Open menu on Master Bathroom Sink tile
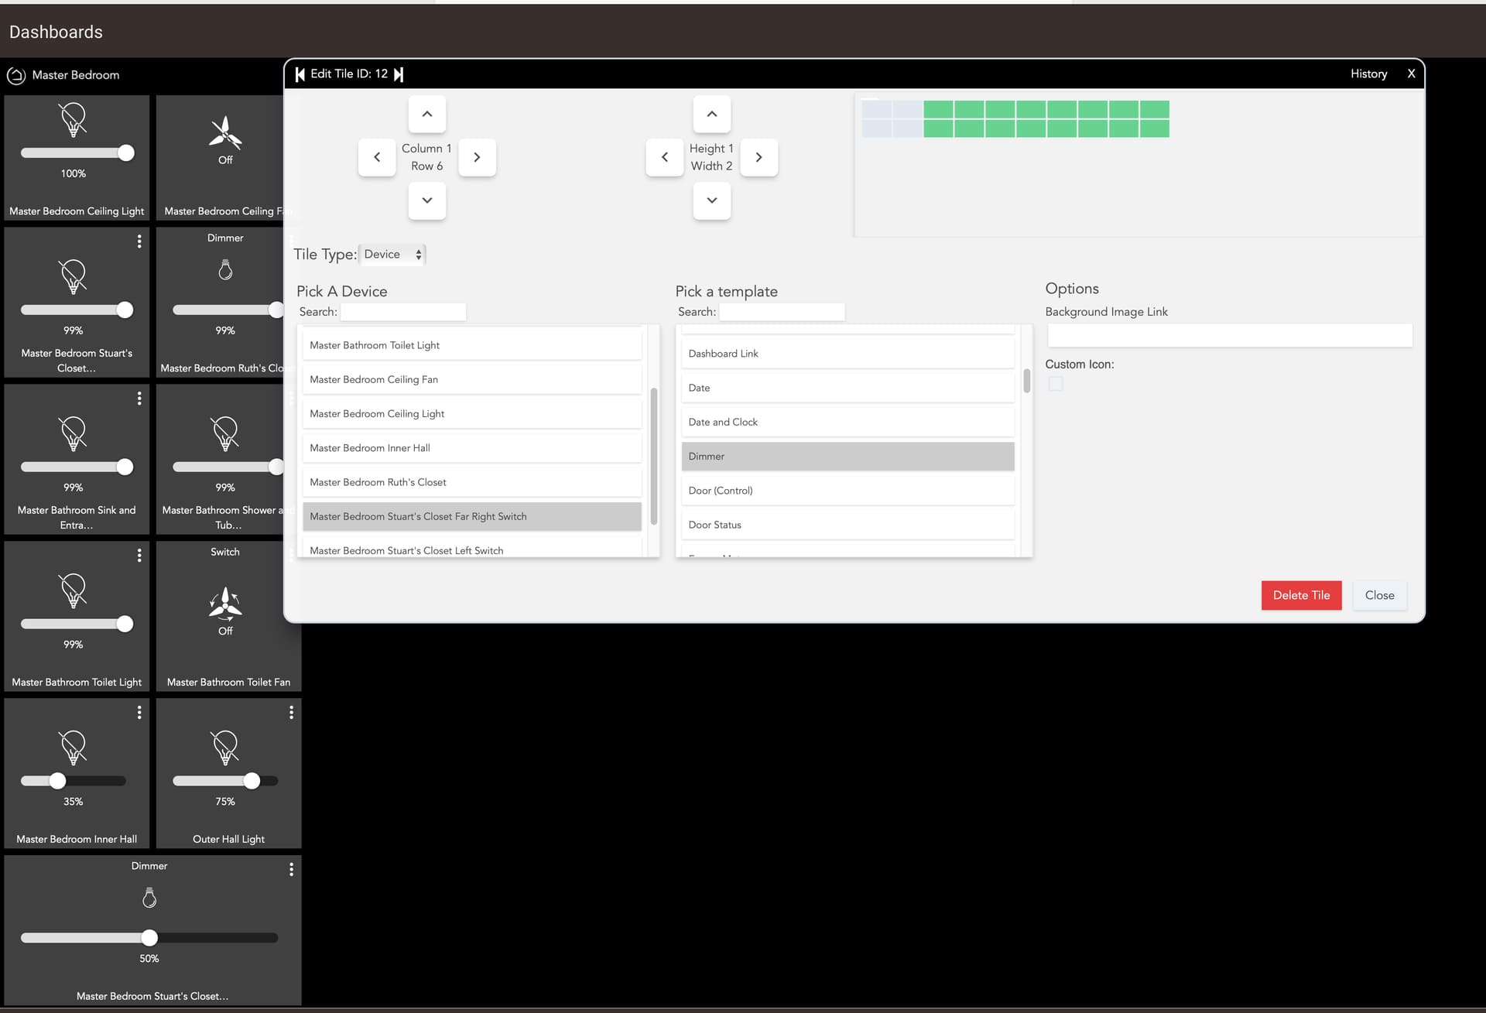Image resolution: width=1486 pixels, height=1013 pixels. coord(139,399)
